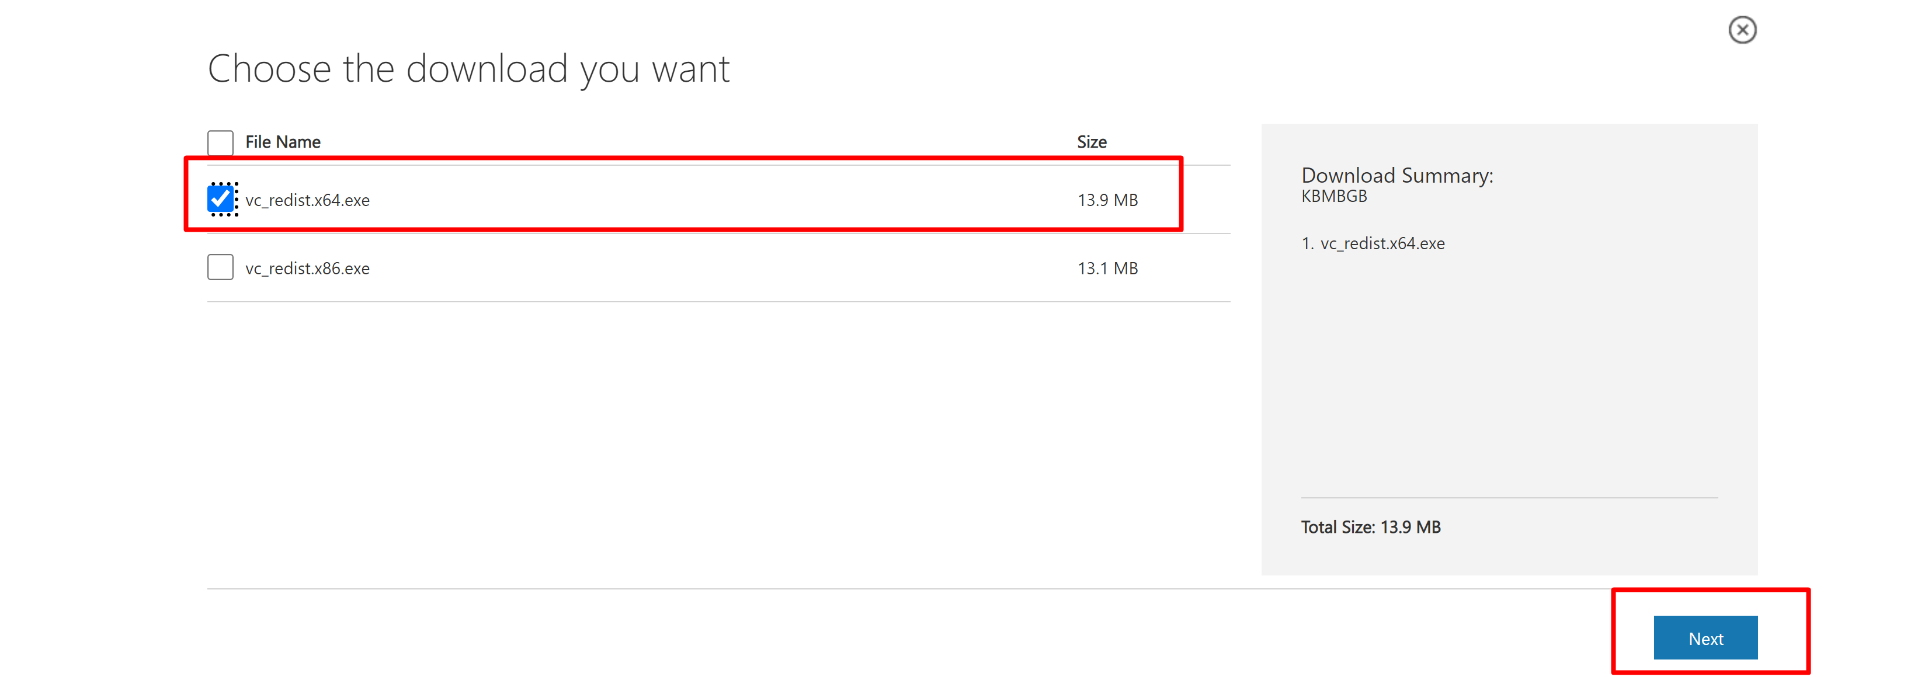Toggle the select-all File Name checkbox
The image size is (1928, 677).
pyautogui.click(x=220, y=142)
